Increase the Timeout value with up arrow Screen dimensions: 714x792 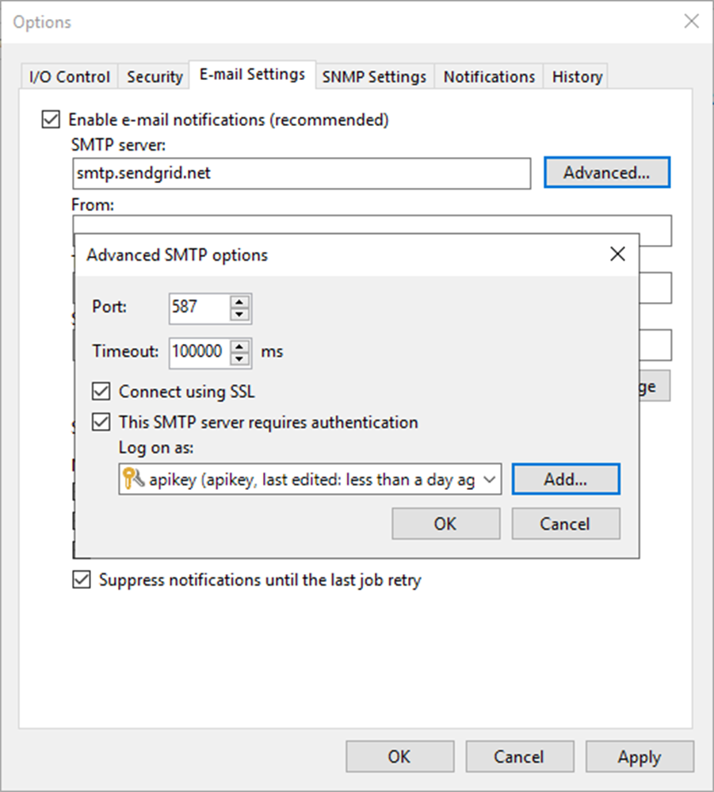[240, 346]
